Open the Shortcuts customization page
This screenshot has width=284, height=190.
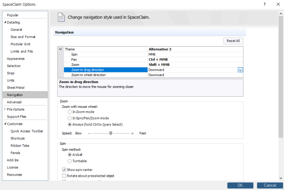(18, 138)
